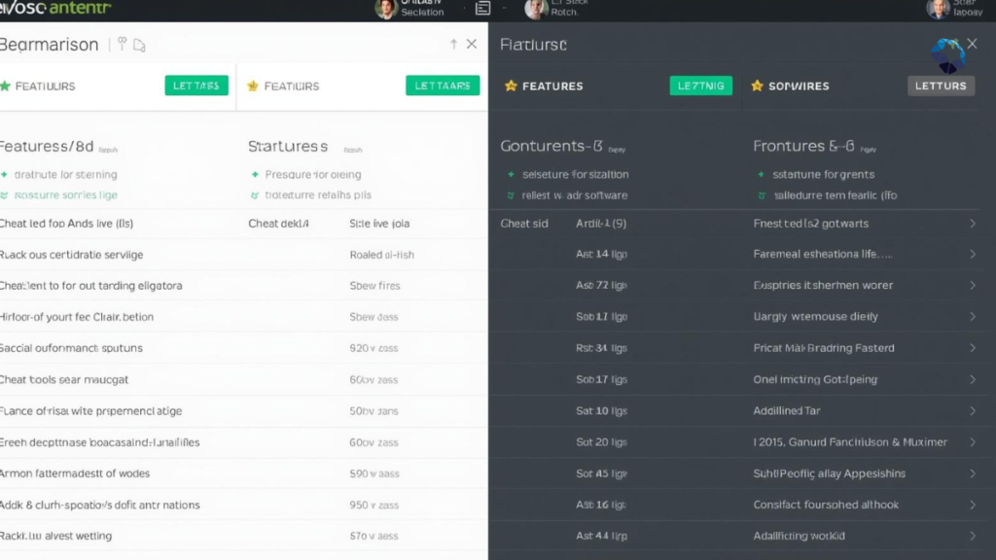Click the yellow star beside SOMVIRES

(757, 86)
